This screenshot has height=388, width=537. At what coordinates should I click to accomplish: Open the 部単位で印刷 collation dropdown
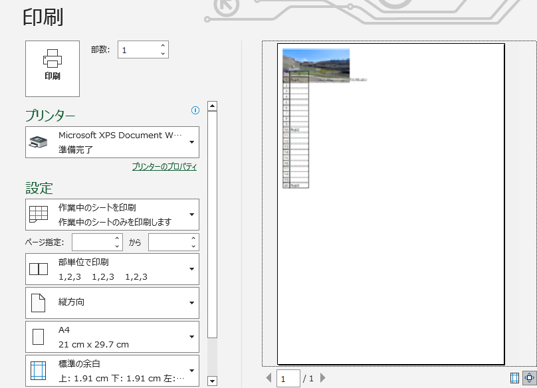coord(112,269)
